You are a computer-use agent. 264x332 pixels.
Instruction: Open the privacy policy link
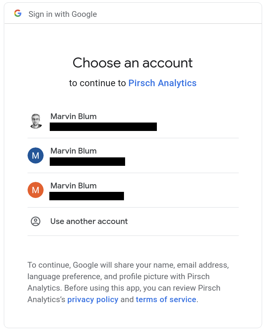(x=93, y=299)
